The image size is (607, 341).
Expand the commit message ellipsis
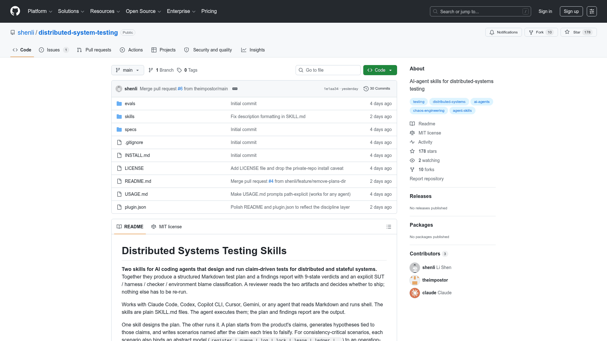(235, 89)
